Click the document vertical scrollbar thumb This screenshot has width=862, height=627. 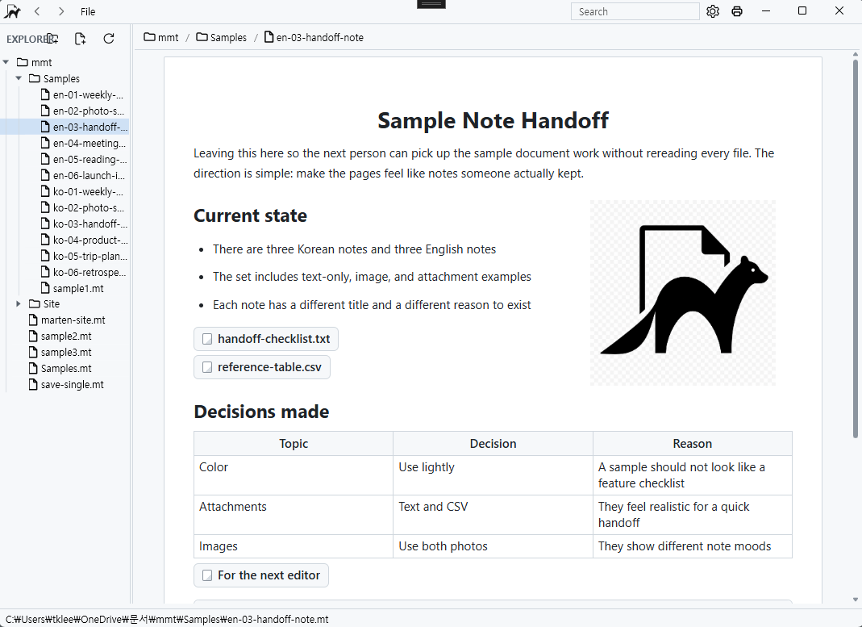pyautogui.click(x=856, y=249)
